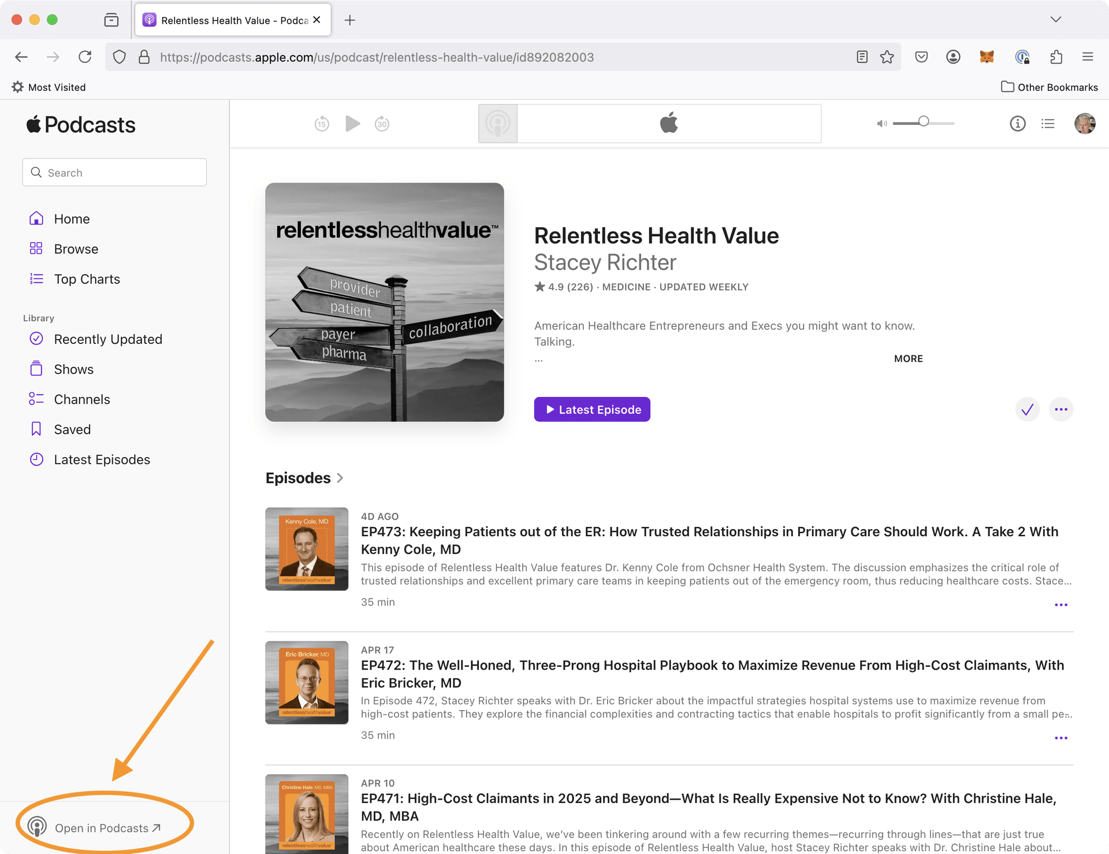Skip forward 30 seconds in player

pos(382,124)
